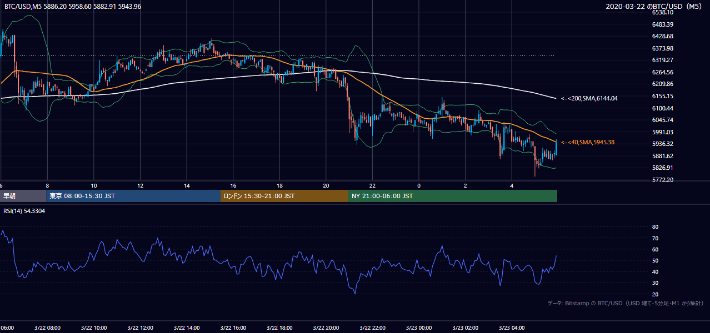Image resolution: width=710 pixels, height=333 pixels.
Task: Click the hour 0 tick under the price chart
Action: click(418, 185)
